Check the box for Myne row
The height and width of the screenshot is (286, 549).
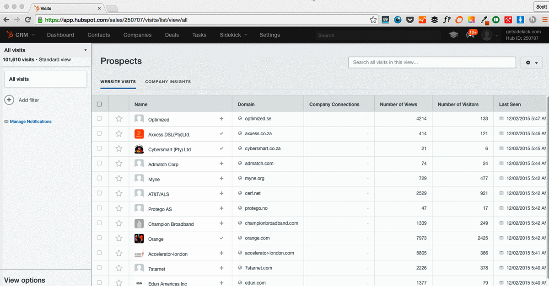coord(99,179)
